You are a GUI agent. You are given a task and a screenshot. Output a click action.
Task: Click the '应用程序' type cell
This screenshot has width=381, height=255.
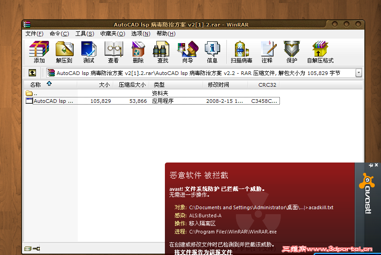pos(163,101)
